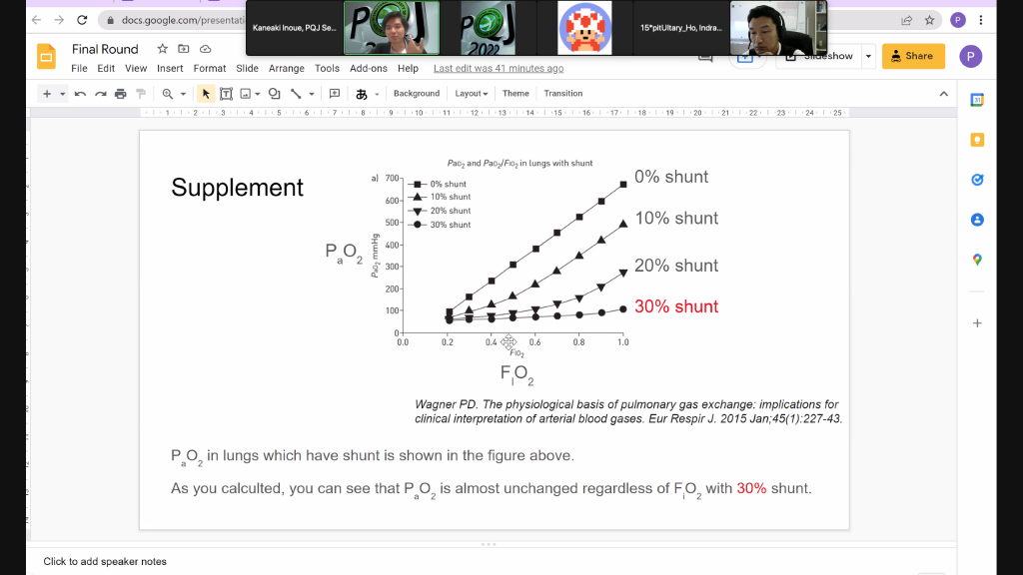Open Google Maps in the side panel
Viewport: 1023px width, 575px height.
click(977, 260)
